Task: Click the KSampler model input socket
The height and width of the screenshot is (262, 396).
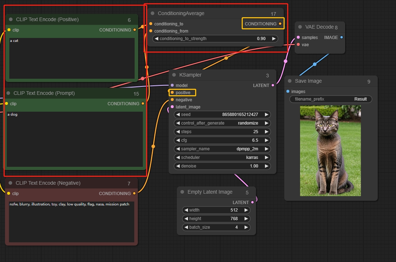Action: (x=172, y=86)
